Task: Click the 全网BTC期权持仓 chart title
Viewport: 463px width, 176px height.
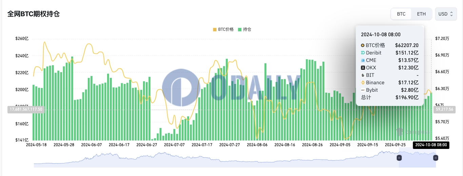Action: (x=34, y=14)
